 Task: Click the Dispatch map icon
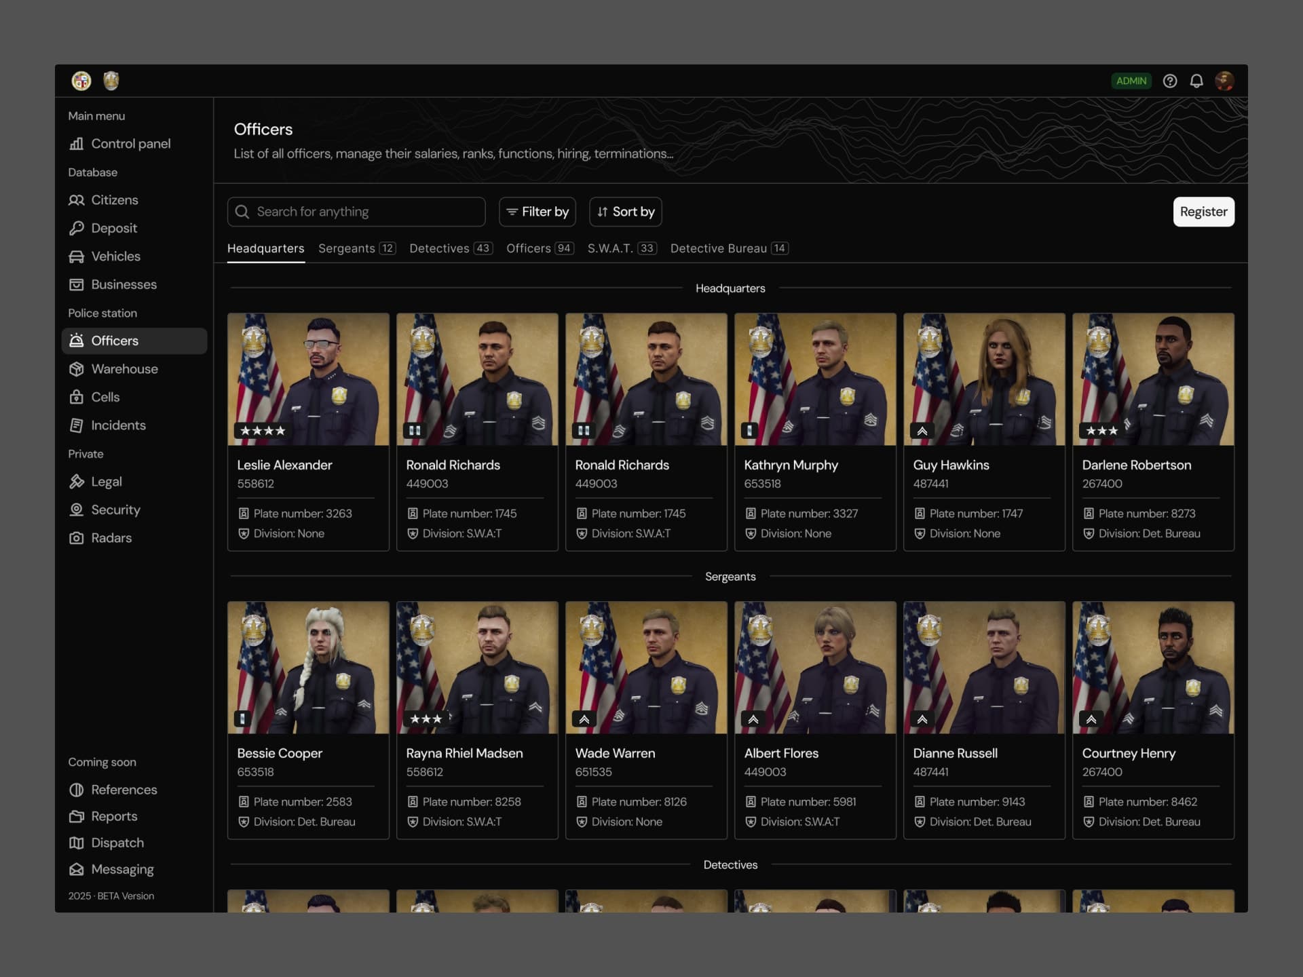point(77,843)
